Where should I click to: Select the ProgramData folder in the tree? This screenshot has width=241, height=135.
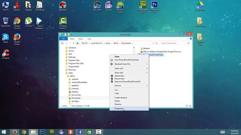point(74,67)
